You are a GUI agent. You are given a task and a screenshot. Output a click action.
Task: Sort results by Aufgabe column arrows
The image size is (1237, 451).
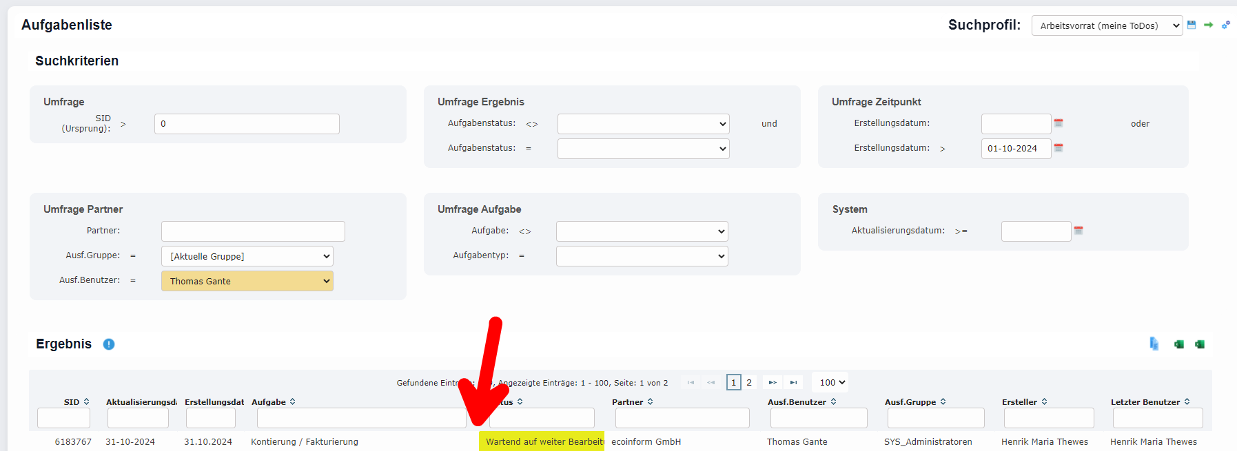coord(292,401)
